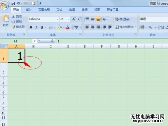Toggle underline formatting
The image size is (168, 126).
tap(42, 27)
